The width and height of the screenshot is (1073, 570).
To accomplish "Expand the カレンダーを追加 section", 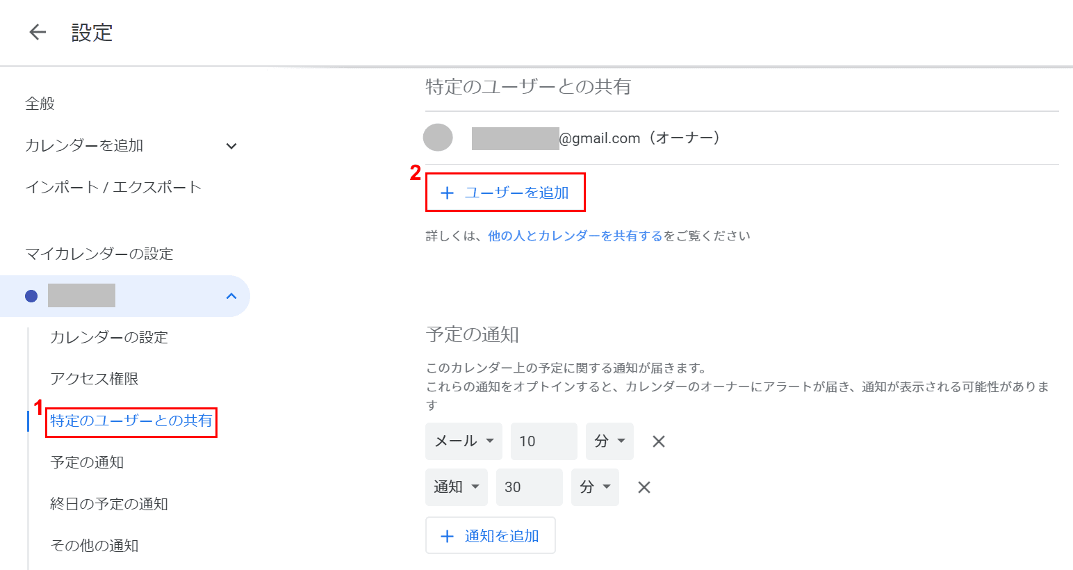I will tap(231, 146).
